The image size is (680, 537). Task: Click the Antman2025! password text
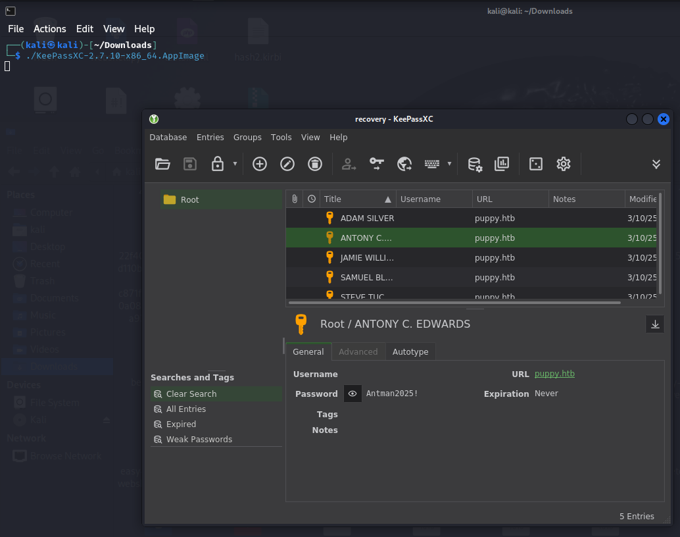pos(392,394)
